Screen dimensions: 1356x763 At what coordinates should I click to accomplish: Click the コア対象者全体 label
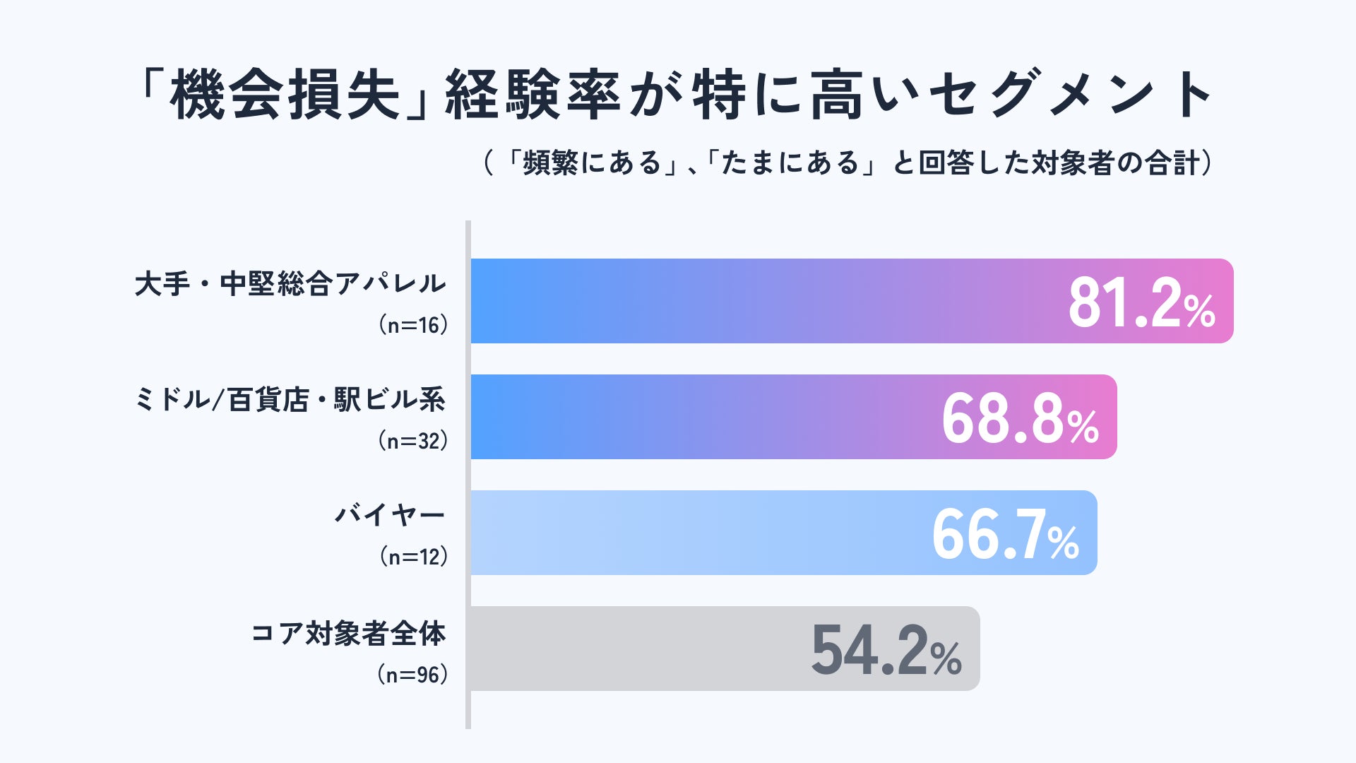tap(348, 634)
